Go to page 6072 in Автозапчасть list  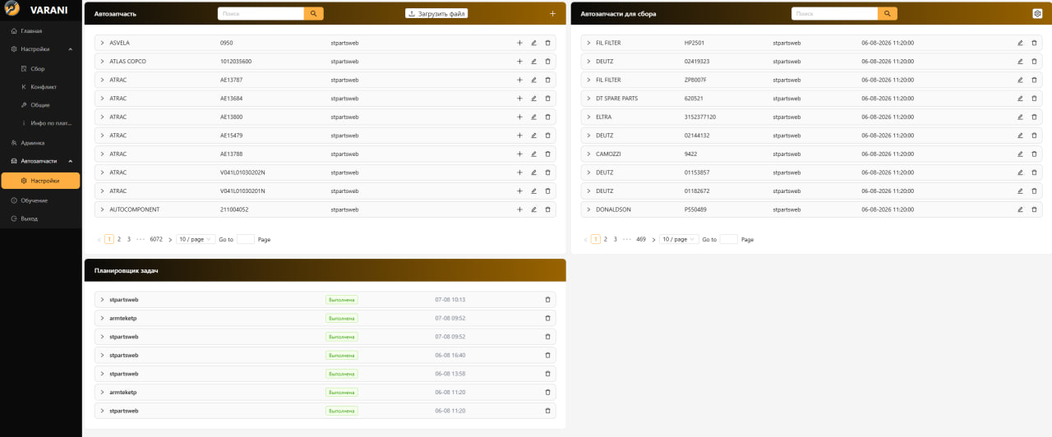click(x=156, y=239)
